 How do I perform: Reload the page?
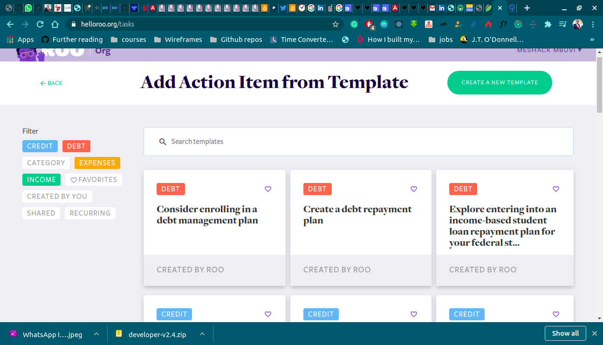click(40, 24)
